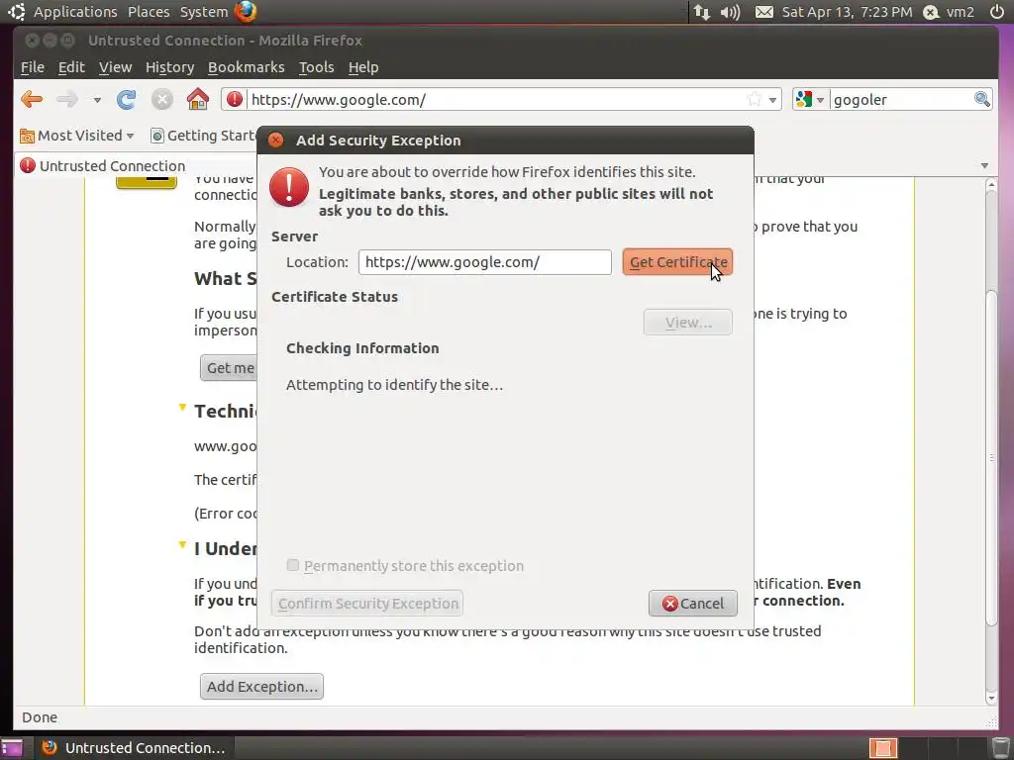Click the forward arrow navigation button

click(x=67, y=100)
